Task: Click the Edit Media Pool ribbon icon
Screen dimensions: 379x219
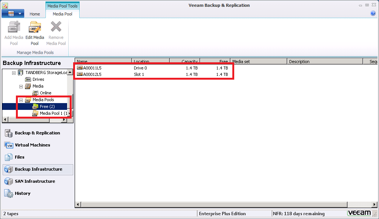Action: point(35,29)
